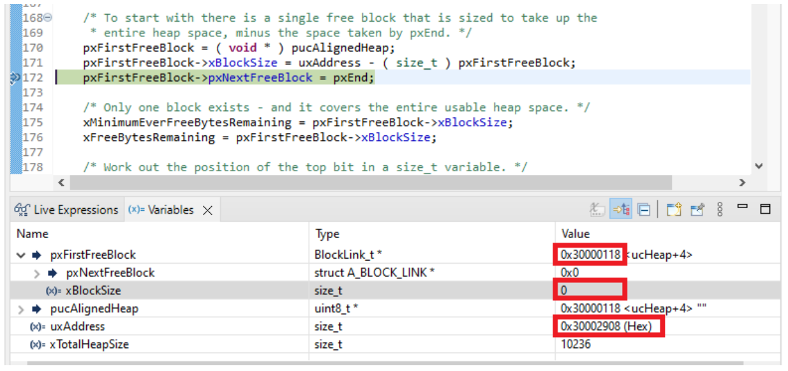Close the Variables tab
Image resolution: width=788 pixels, height=371 pixels.
(x=207, y=210)
